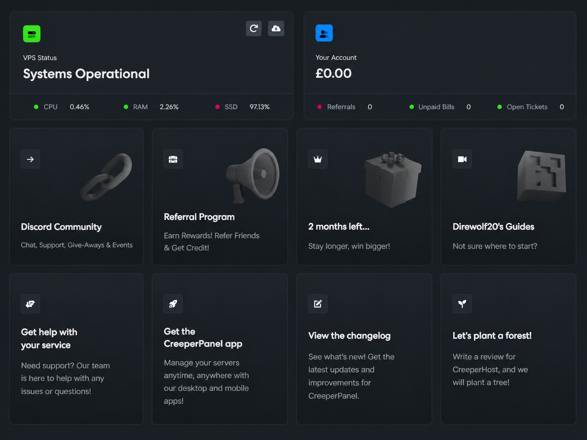Click the £0.00 account balance

[334, 73]
